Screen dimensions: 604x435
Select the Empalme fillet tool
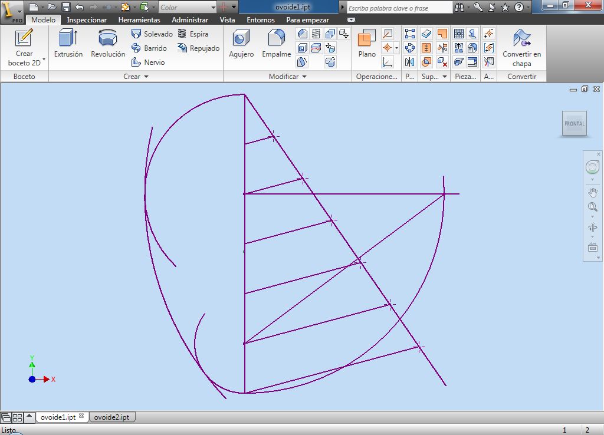pyautogui.click(x=276, y=44)
